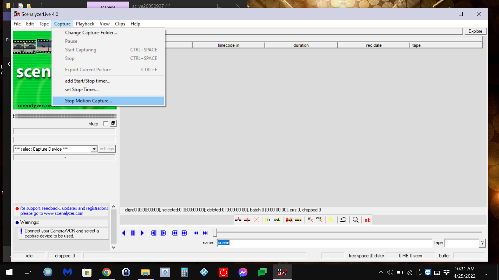499x280 pixels.
Task: Click the playback position slider handle
Action: pos(215,233)
